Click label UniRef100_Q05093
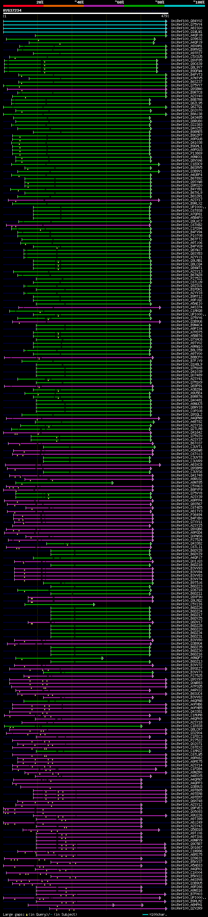Screen dimensions: 208x917 coord(187,812)
